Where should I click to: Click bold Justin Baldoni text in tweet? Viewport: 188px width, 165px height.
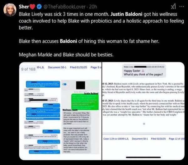coord(126,14)
